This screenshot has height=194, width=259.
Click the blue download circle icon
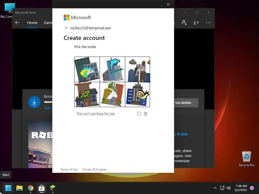(34, 102)
